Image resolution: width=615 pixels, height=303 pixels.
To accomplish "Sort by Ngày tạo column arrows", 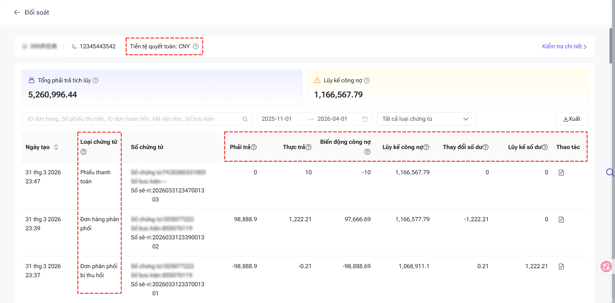I will click(x=56, y=147).
